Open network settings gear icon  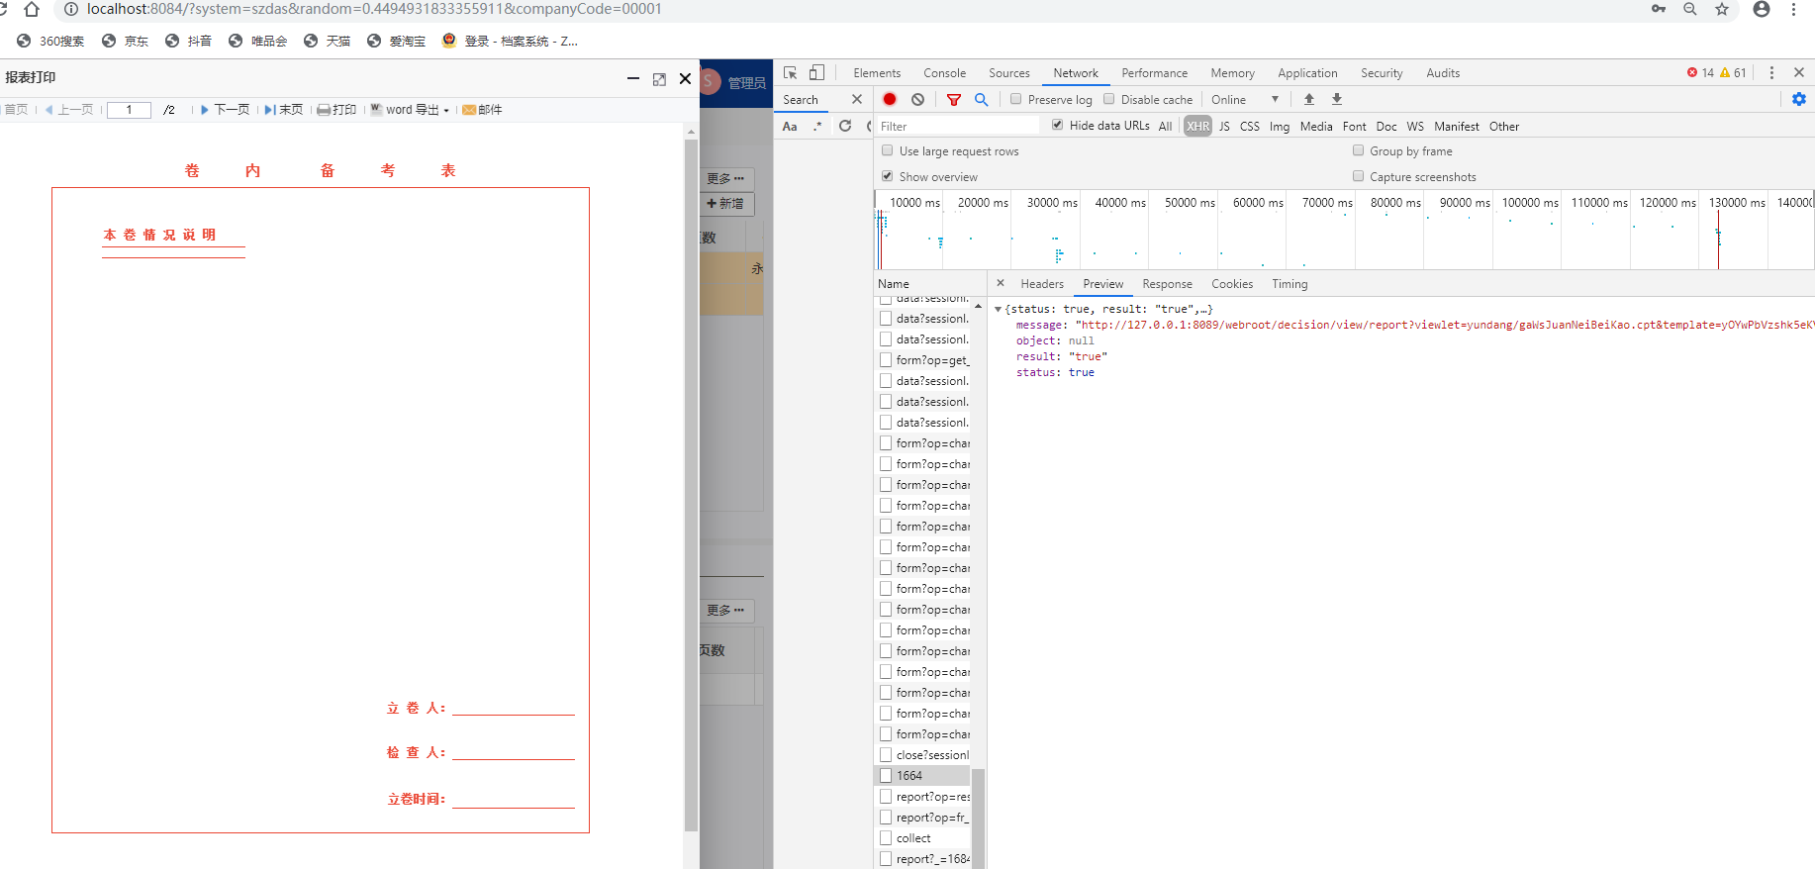[1799, 99]
